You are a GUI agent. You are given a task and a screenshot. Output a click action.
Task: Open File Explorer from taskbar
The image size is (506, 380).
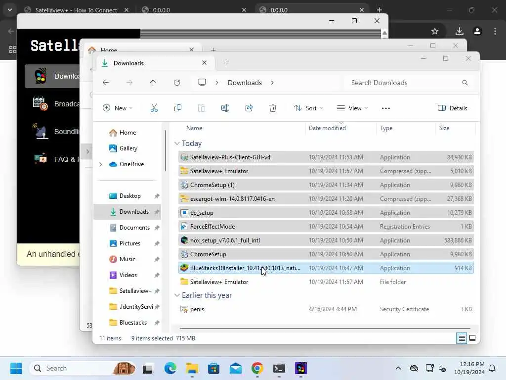pyautogui.click(x=192, y=368)
